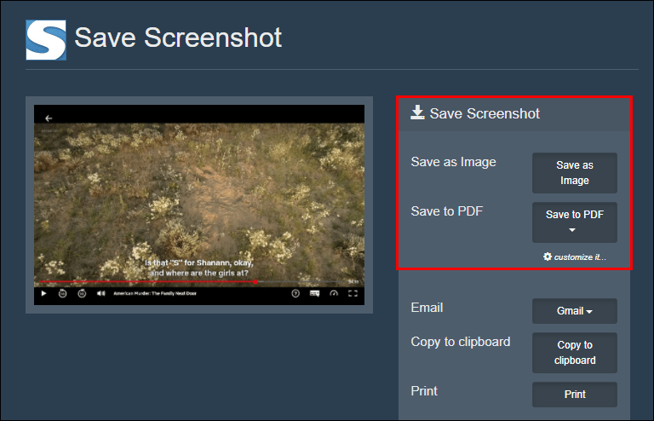Expand the Gmail email dropdown

tap(575, 311)
